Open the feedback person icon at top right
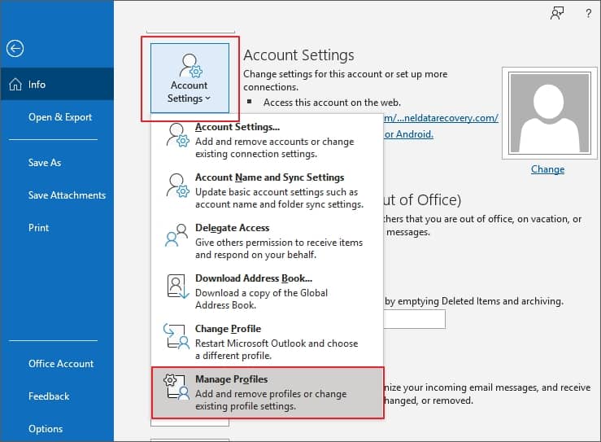This screenshot has width=601, height=442. coord(557,13)
